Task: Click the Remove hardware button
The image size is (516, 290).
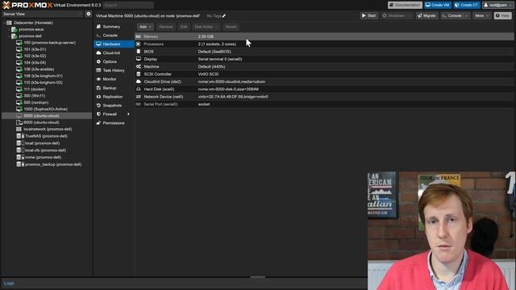Action: (166, 27)
